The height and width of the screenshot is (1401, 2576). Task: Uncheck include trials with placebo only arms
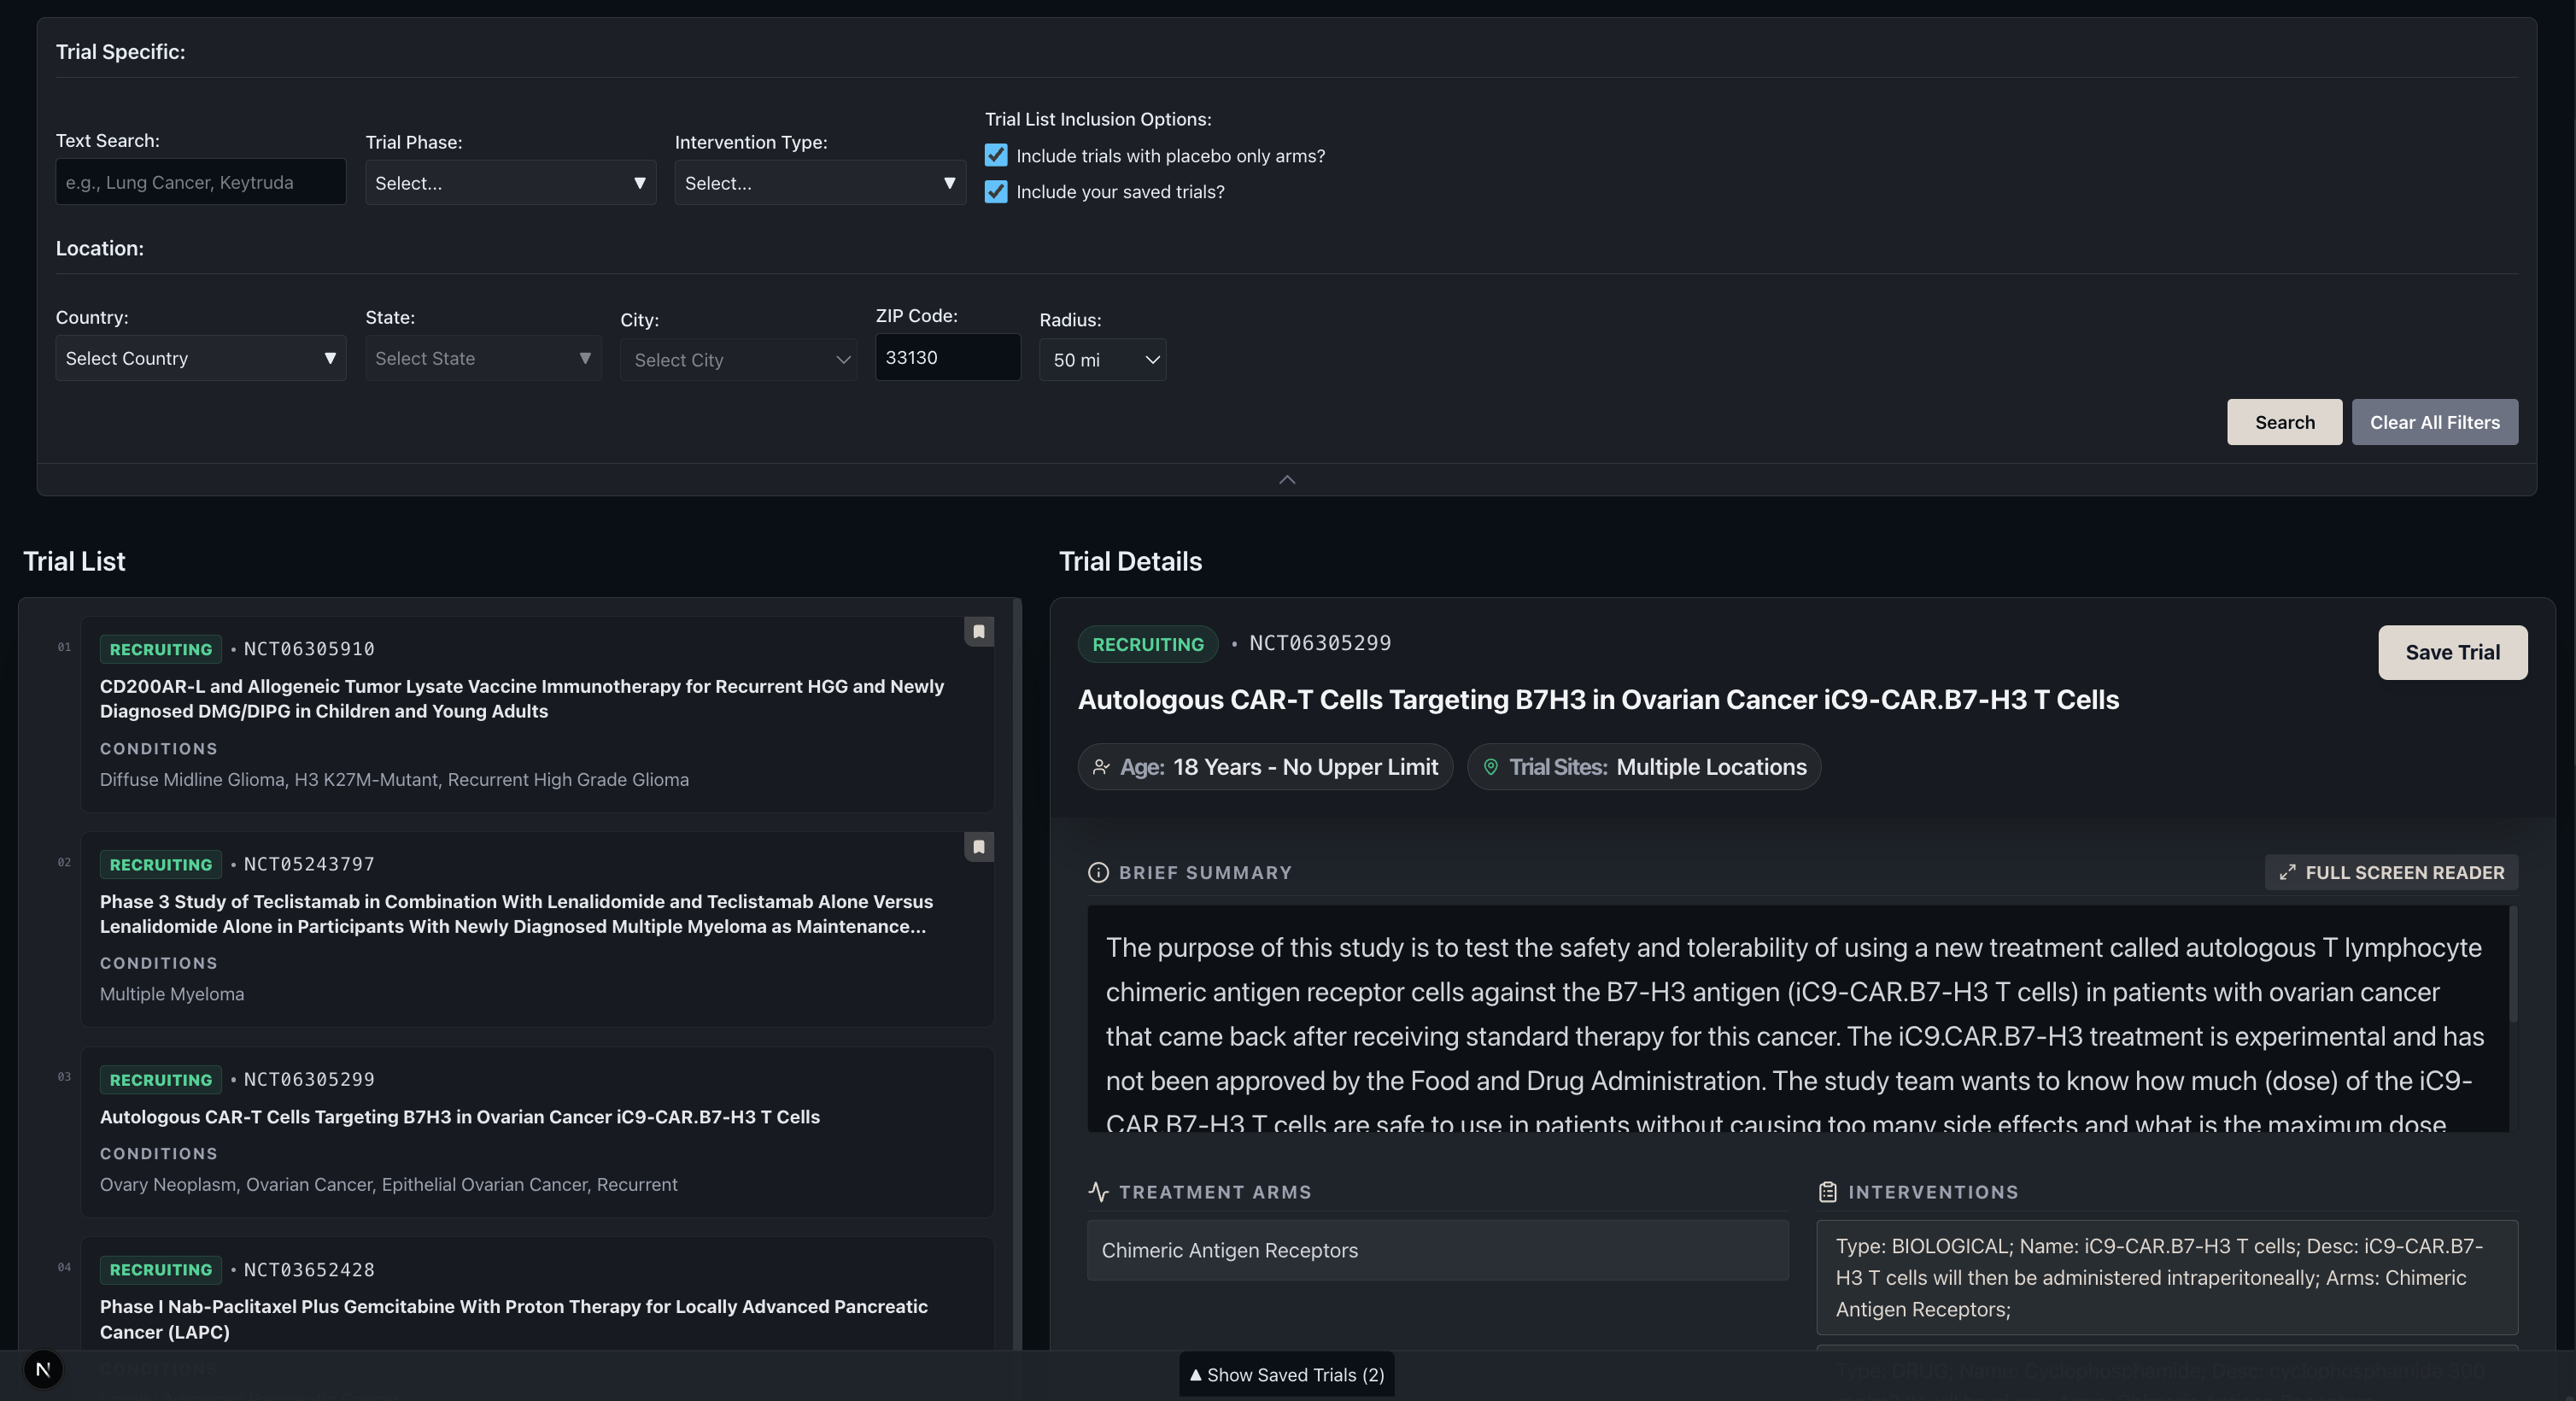996,156
